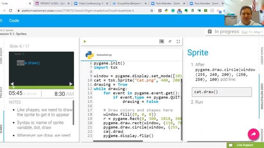
Task: Click the gray square extension icon beside Python icon
Action: pyautogui.click(x=160, y=11)
